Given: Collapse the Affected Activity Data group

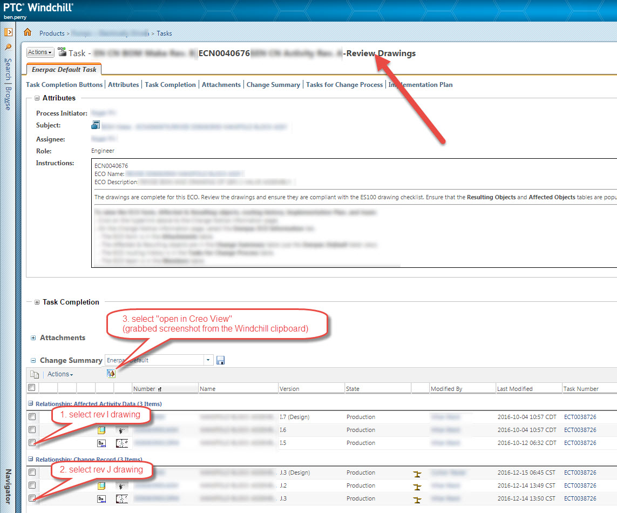Looking at the screenshot, I should coord(31,403).
